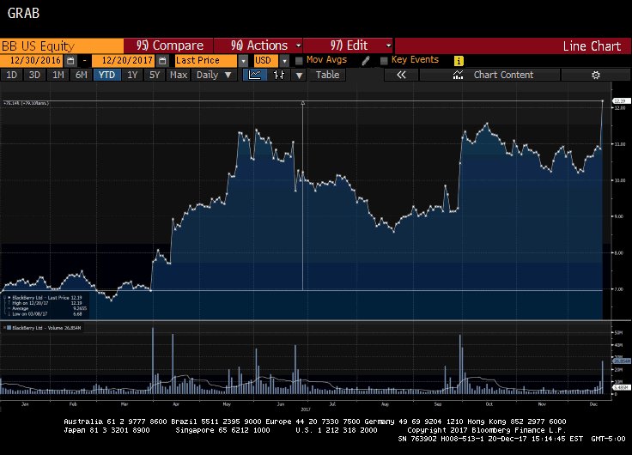Click the BlackBerry Ltd Volume legend
Screen dimensions: 632x455
click(x=44, y=328)
